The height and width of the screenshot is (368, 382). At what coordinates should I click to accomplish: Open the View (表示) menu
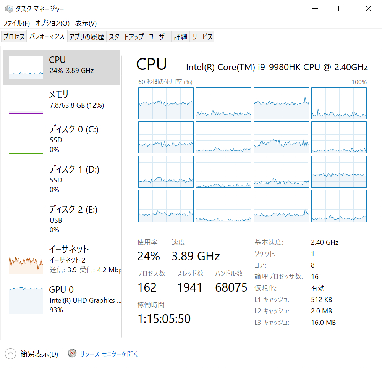coord(86,23)
